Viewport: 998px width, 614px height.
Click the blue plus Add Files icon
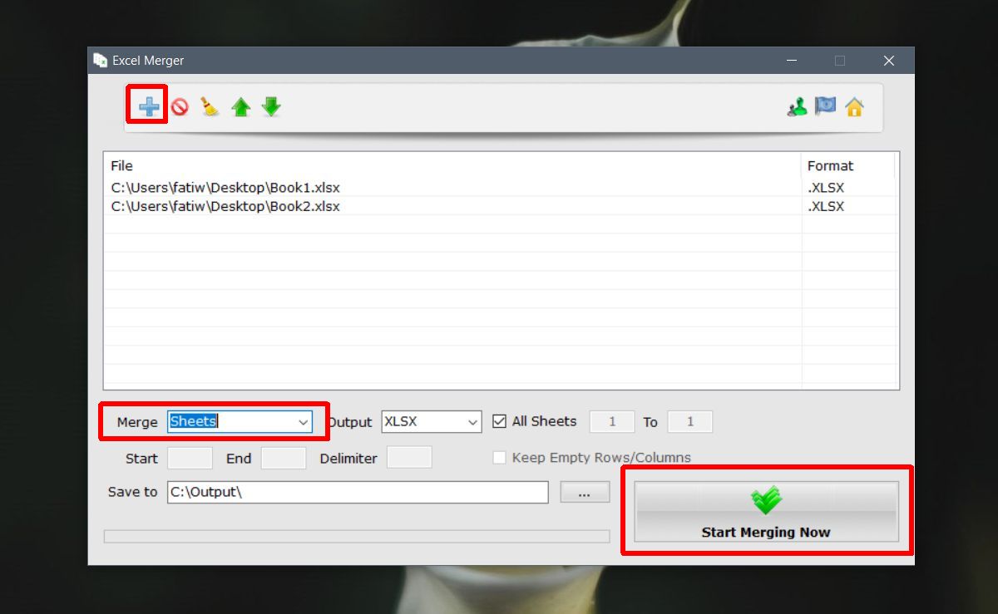(146, 106)
